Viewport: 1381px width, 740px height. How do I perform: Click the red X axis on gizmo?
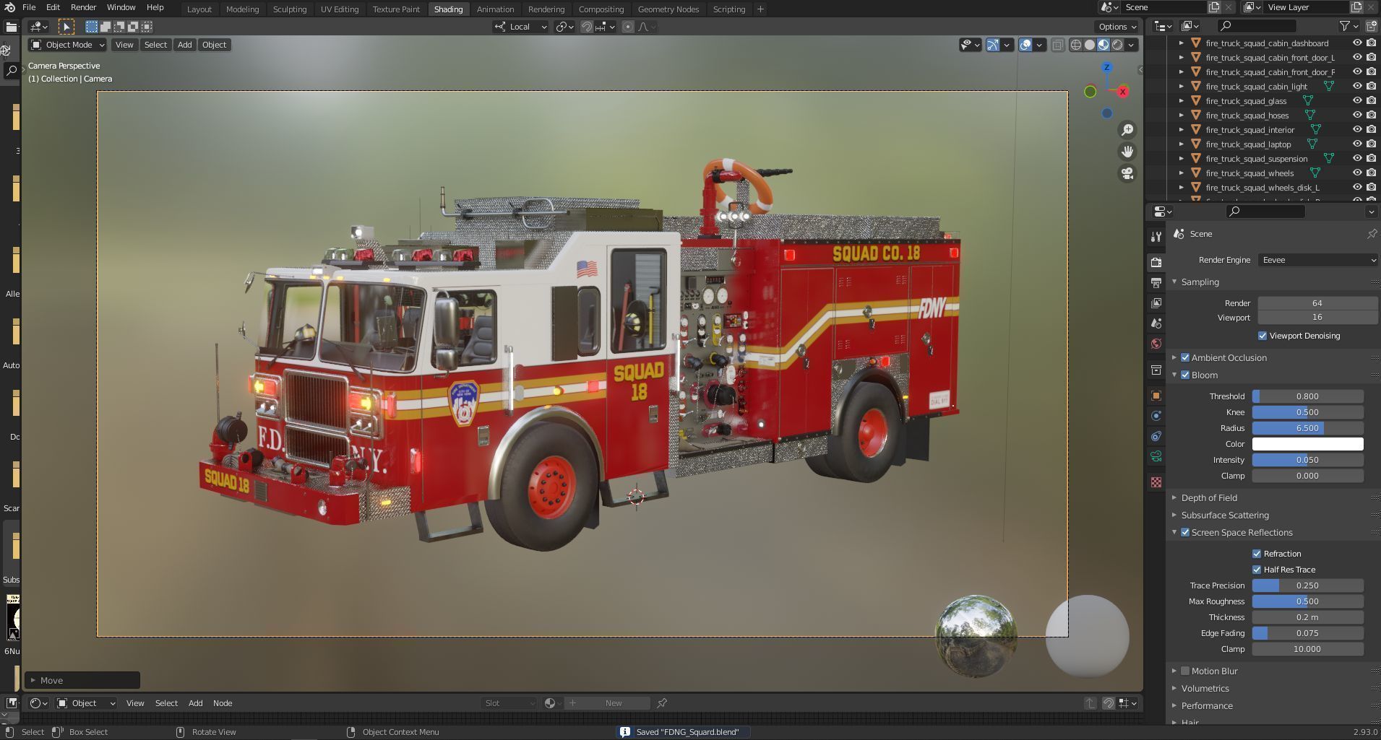(x=1122, y=92)
